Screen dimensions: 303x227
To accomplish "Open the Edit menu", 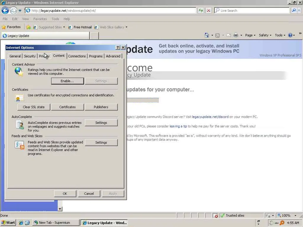I will pos(15,19).
